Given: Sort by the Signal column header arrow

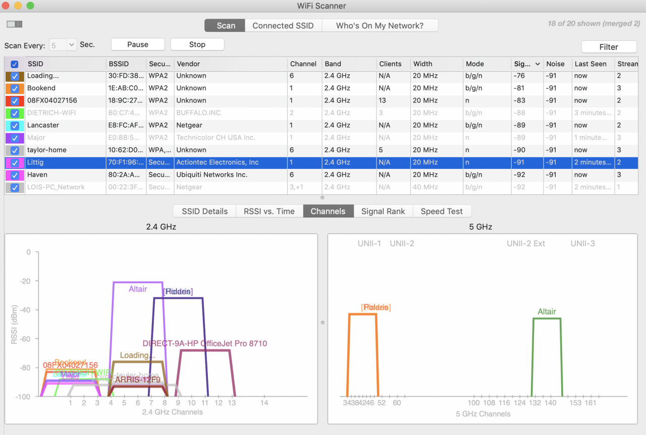Looking at the screenshot, I should click(x=537, y=64).
